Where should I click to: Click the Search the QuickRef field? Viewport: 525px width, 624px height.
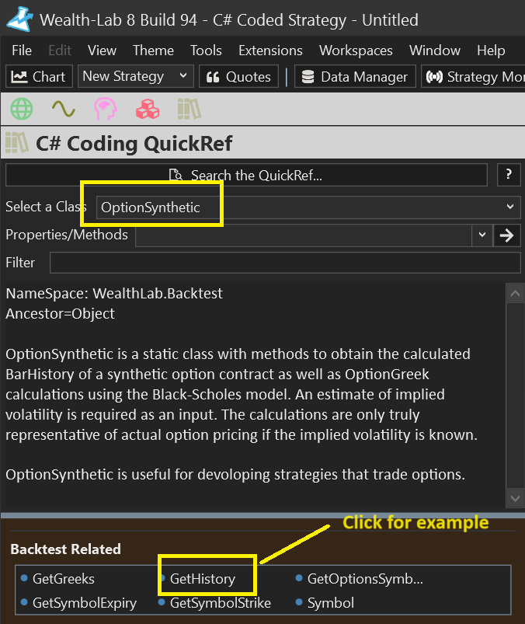(x=246, y=175)
